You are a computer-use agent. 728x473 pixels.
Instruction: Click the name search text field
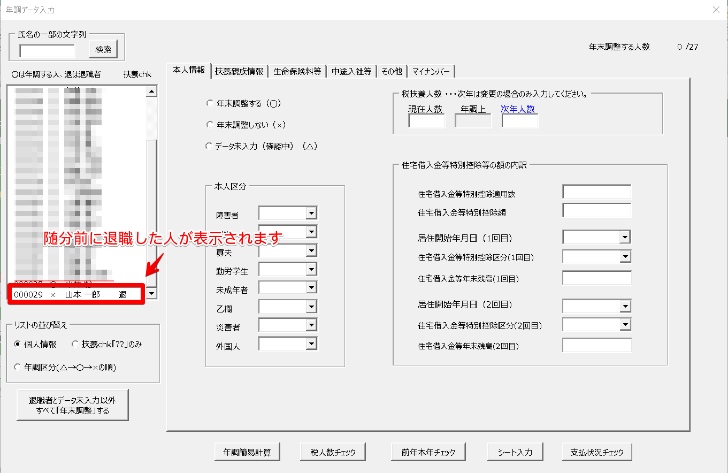(47, 51)
